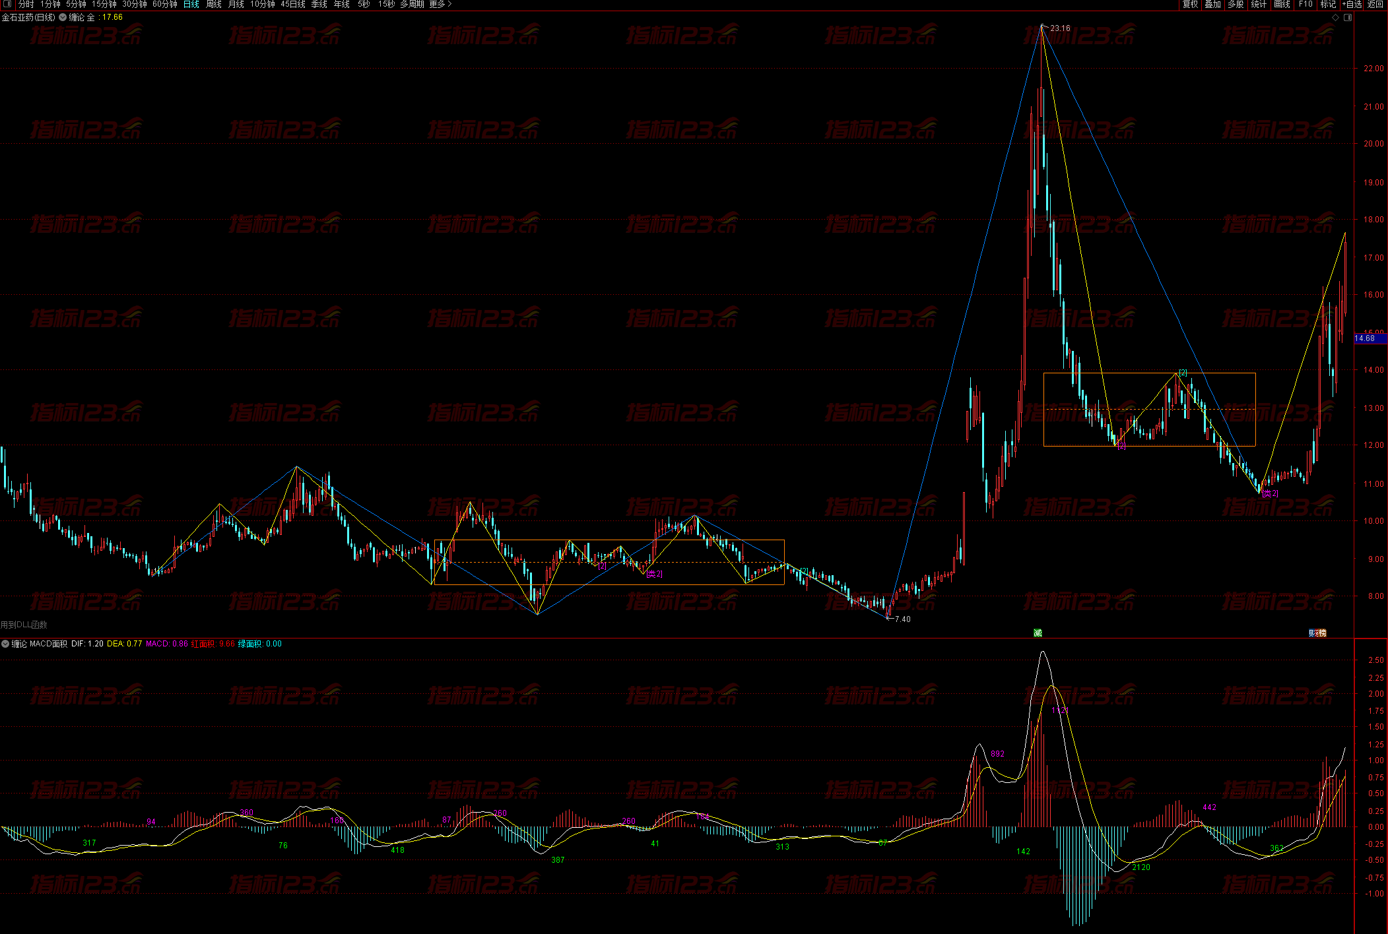Click the 442 magenta area label in MACD
Viewport: 1388px width, 934px height.
[x=1209, y=807]
